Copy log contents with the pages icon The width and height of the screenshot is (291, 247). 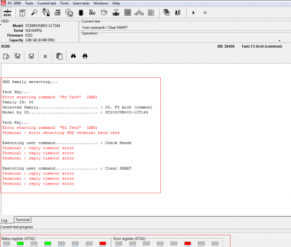[59, 56]
